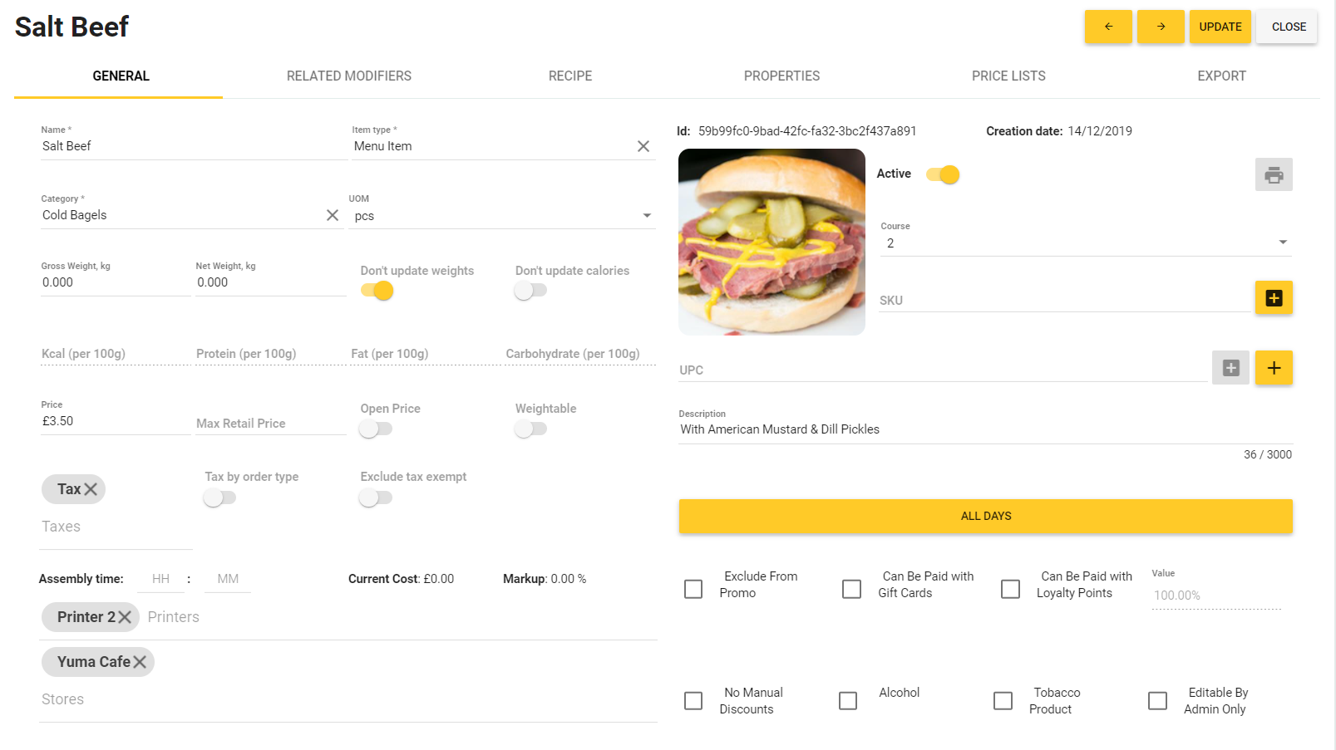Click the print icon near Active toggle
Viewport: 1336px width, 750px height.
click(x=1274, y=174)
